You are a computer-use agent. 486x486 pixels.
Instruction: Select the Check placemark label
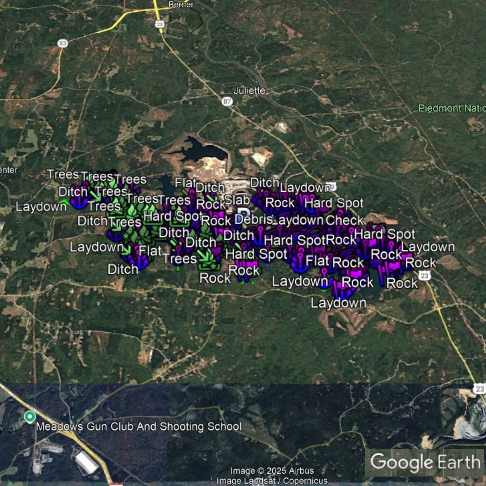(345, 220)
